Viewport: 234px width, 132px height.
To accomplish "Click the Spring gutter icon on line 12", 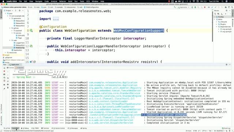I will [x=31, y=46].
